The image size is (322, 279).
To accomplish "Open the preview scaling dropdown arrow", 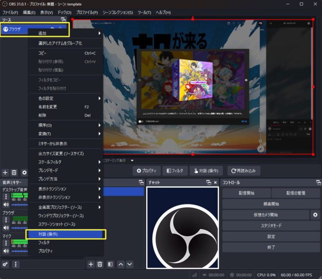I will 132,160.
